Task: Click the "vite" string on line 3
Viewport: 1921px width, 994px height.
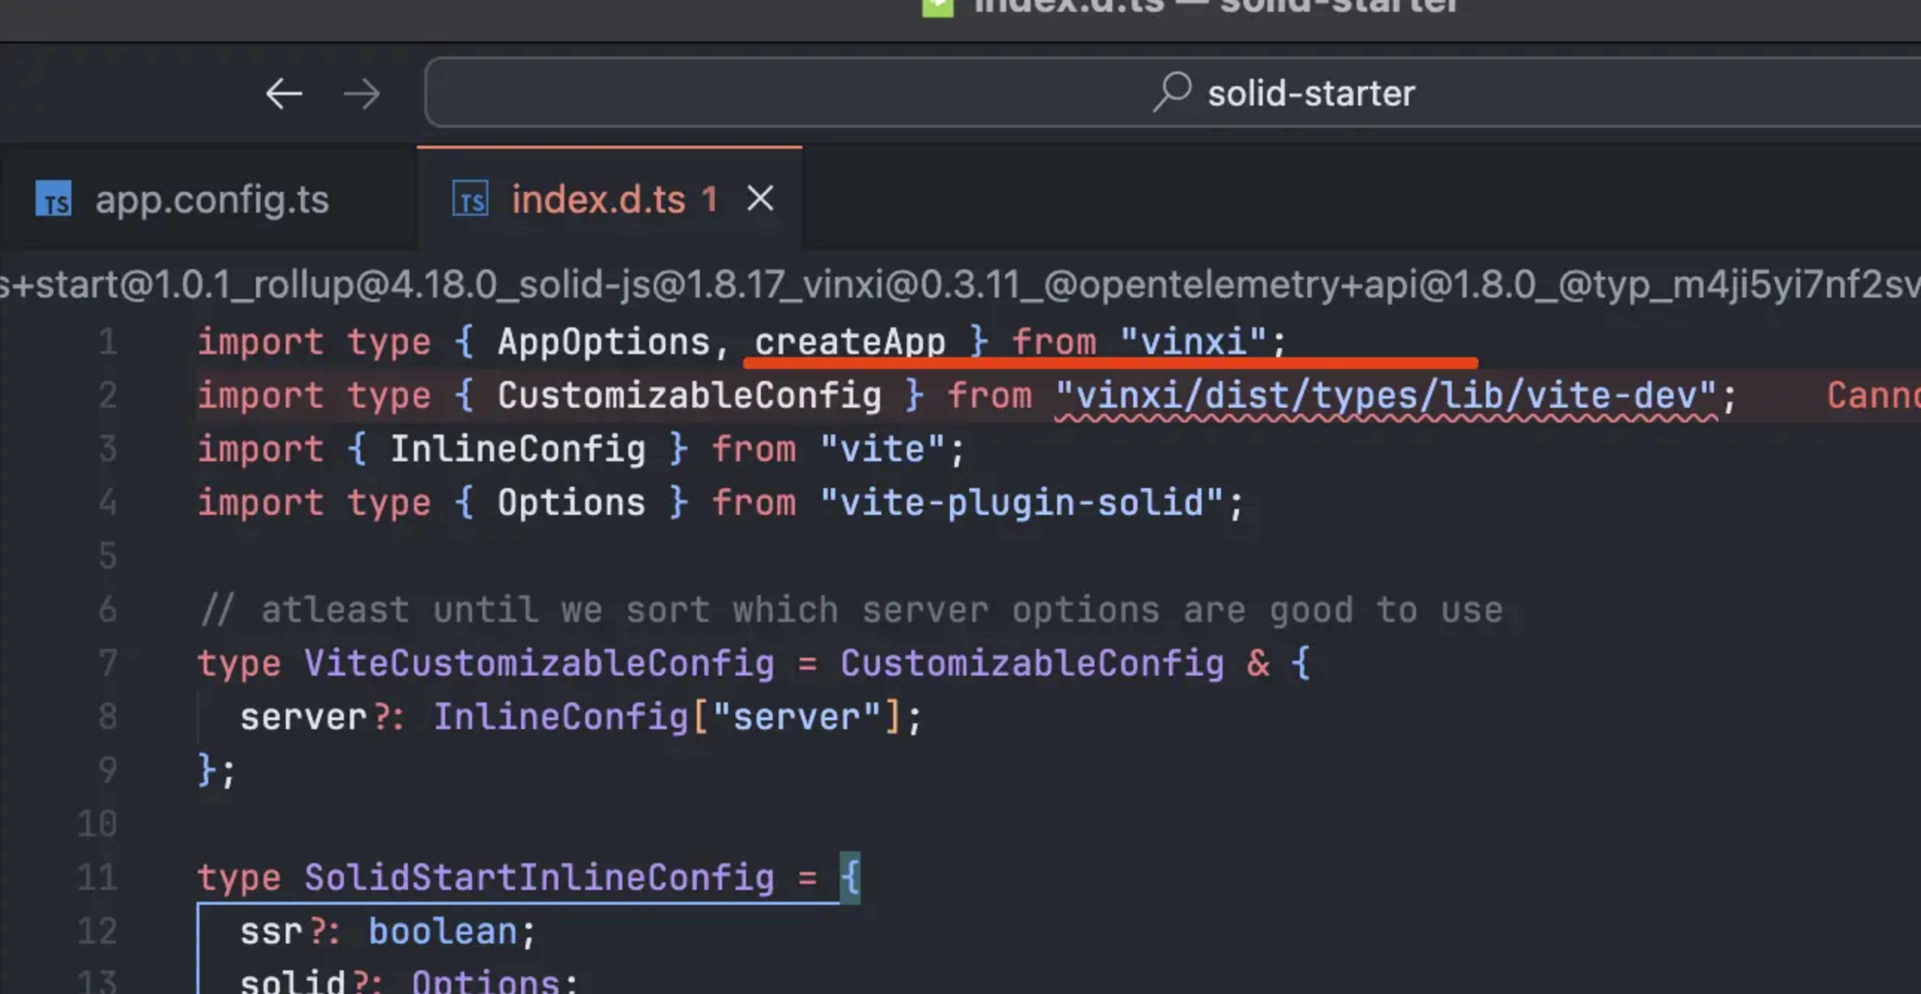Action: pos(882,449)
